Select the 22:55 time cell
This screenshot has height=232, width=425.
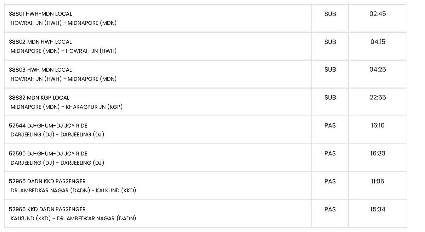pos(378,98)
